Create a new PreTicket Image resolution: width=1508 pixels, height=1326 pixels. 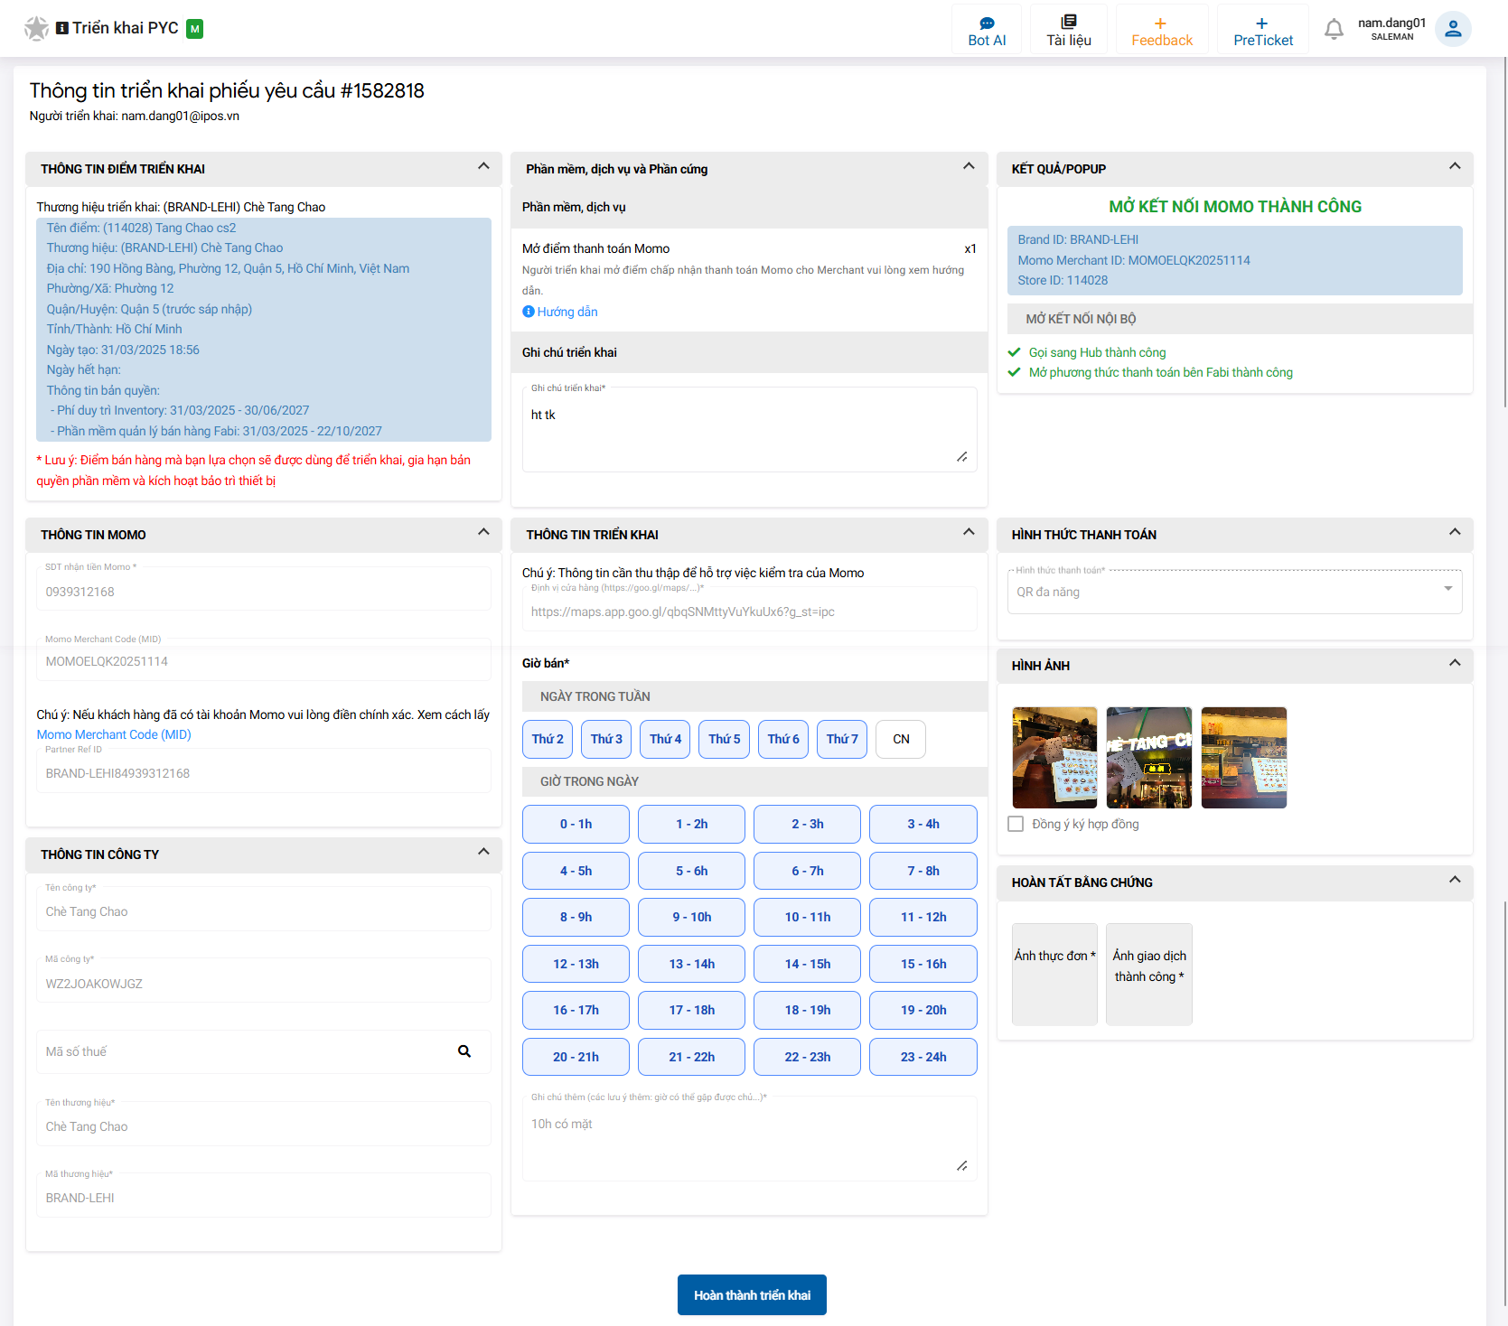point(1263,30)
